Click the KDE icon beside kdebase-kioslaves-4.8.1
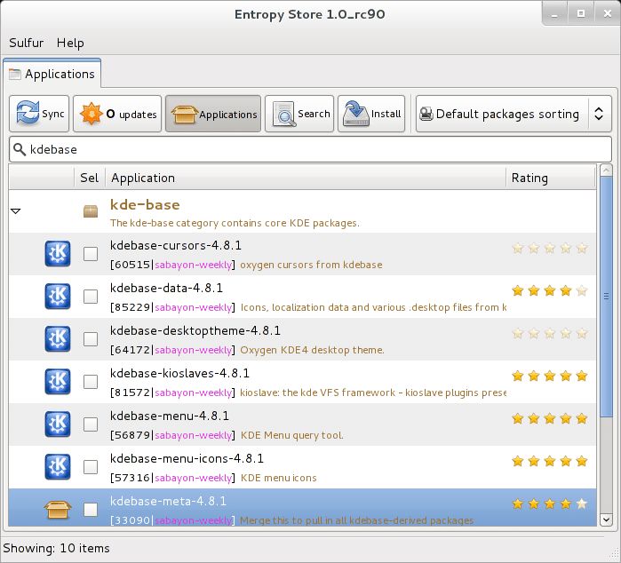This screenshot has width=621, height=563. (58, 382)
